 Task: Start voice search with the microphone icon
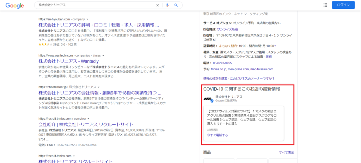pos(167,5)
